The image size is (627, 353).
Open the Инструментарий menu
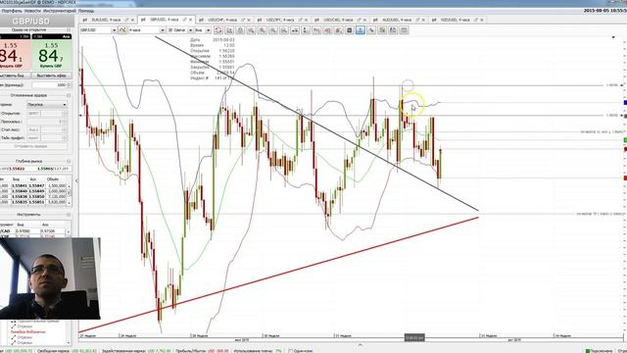click(x=59, y=11)
